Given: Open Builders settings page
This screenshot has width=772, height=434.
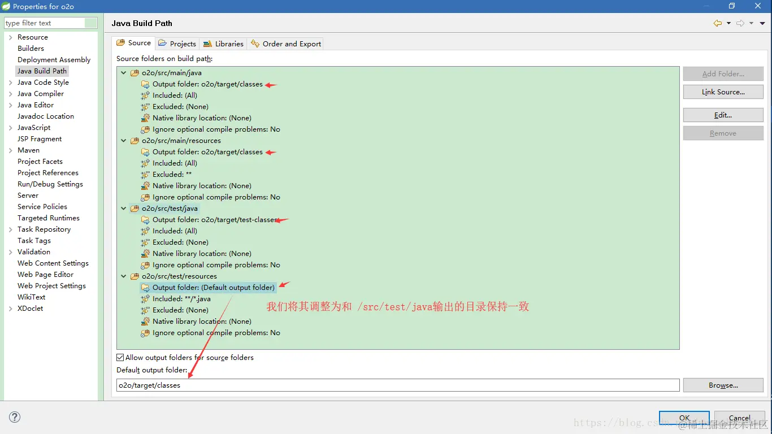Looking at the screenshot, I should (31, 49).
